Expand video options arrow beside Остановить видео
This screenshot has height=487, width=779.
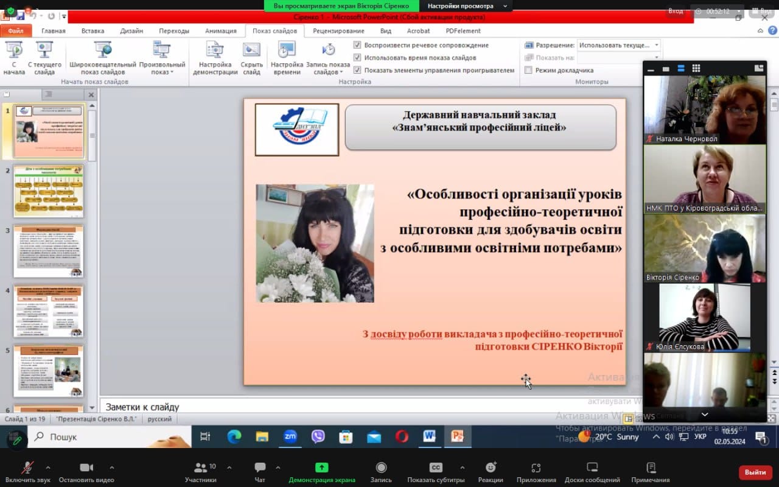(x=111, y=468)
